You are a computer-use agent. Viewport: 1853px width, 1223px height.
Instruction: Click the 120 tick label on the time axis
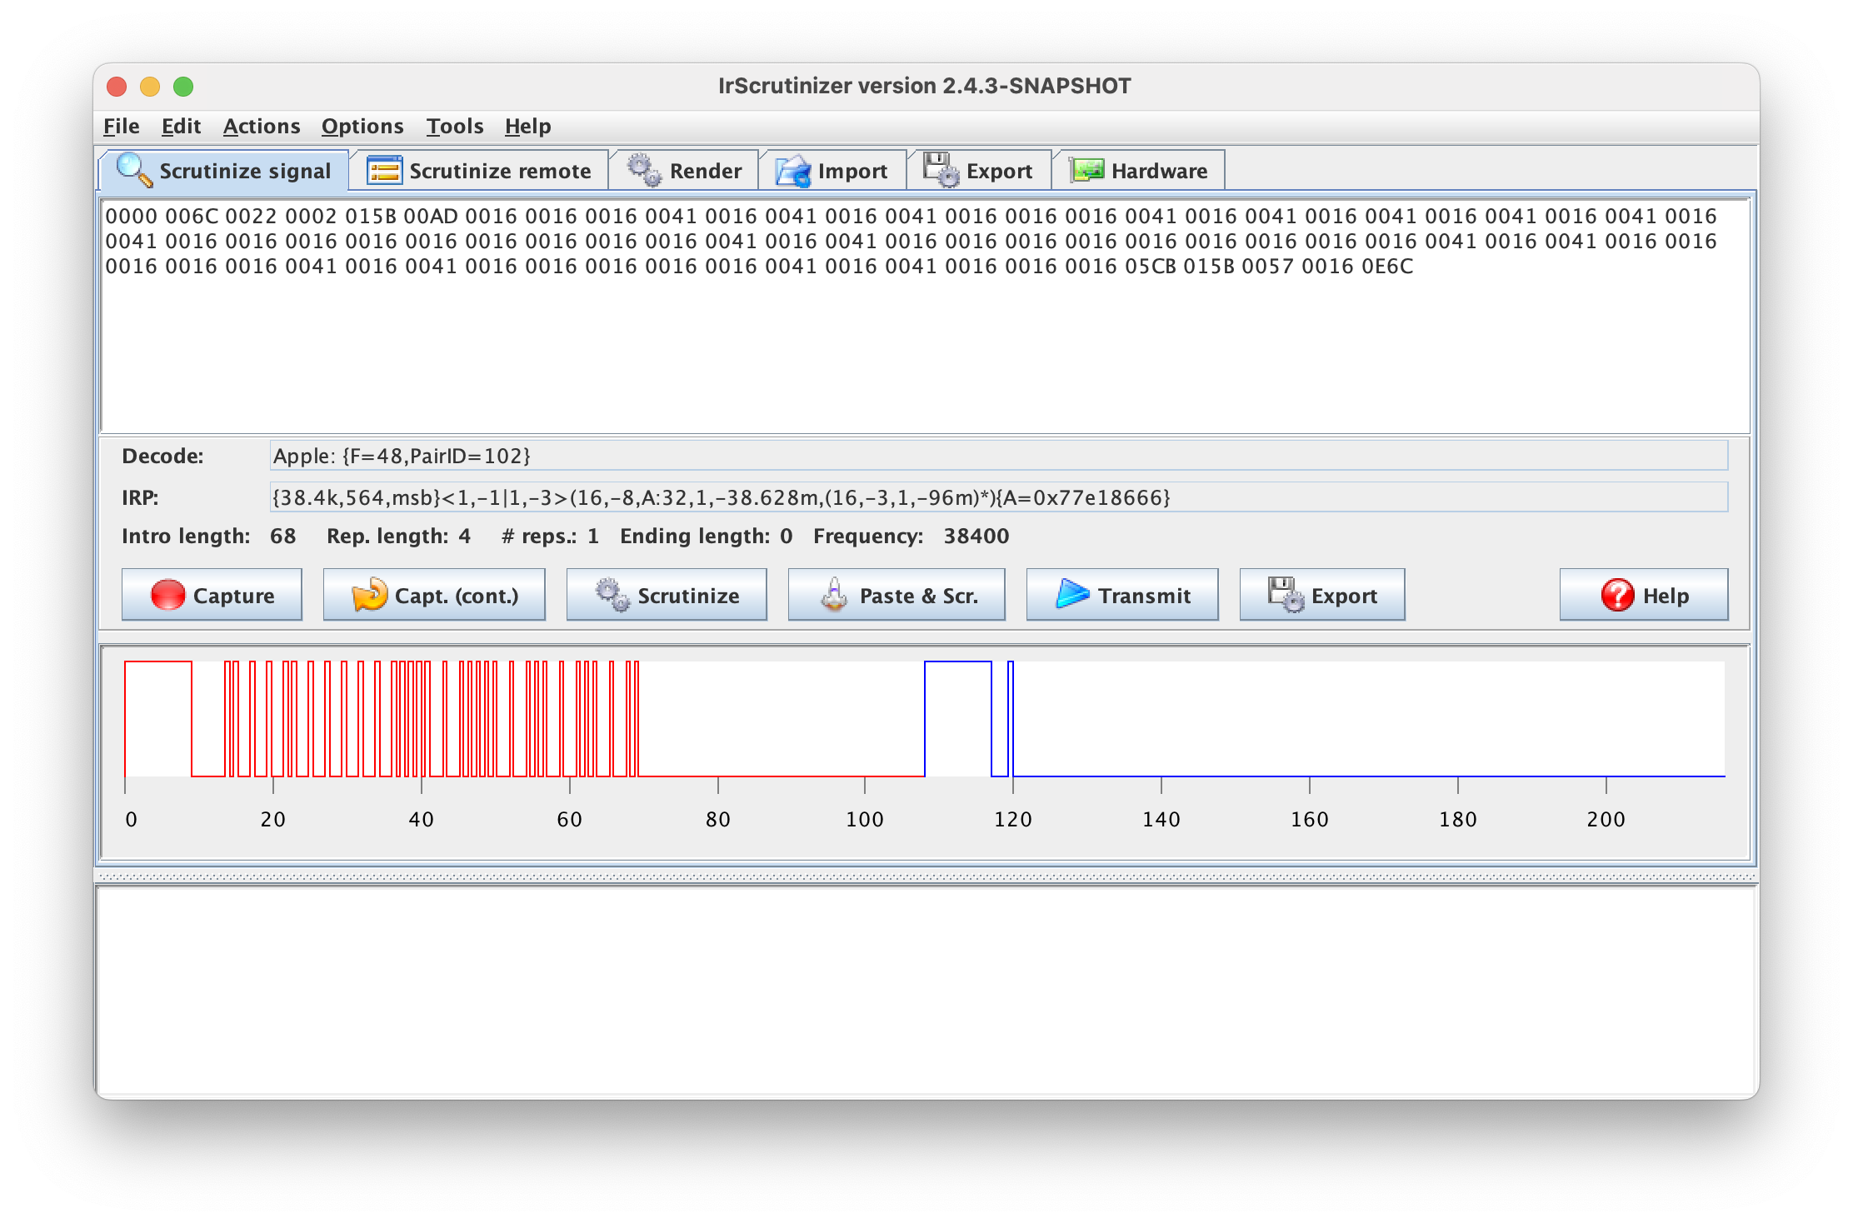click(x=1012, y=819)
